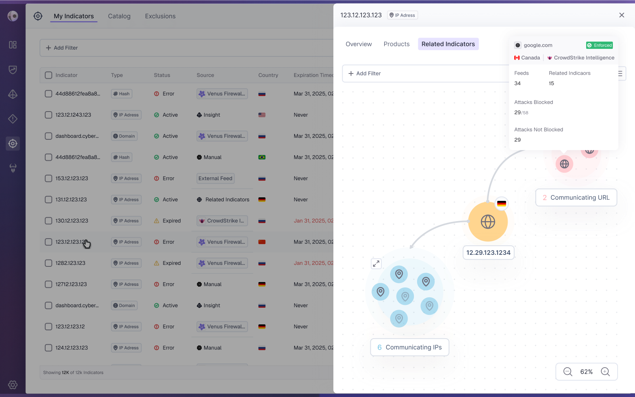Click the app logo avatar at sidebar top

click(13, 16)
